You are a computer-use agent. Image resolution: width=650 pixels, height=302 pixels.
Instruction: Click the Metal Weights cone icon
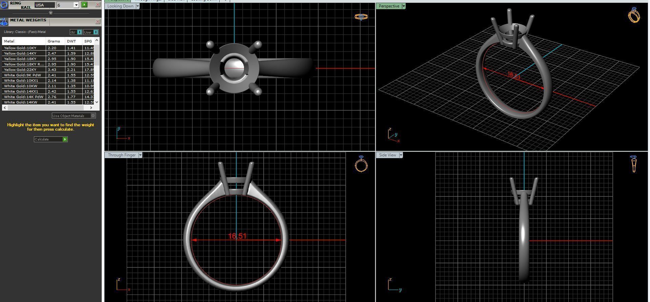[x=4, y=22]
